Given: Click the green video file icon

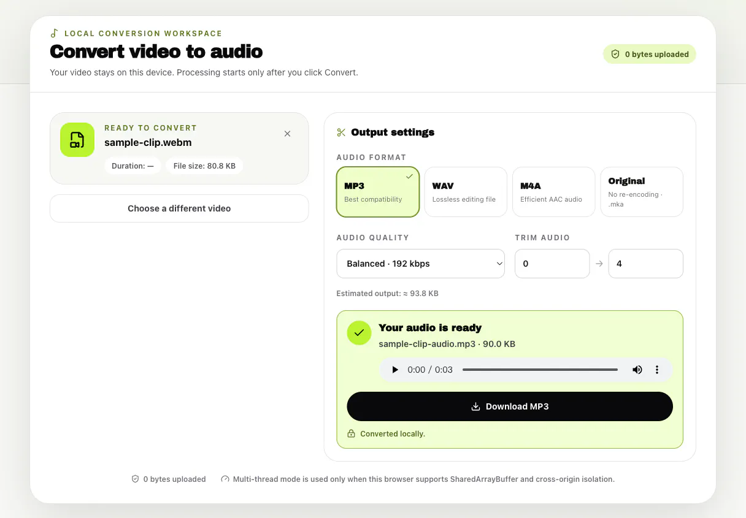Looking at the screenshot, I should click(77, 140).
